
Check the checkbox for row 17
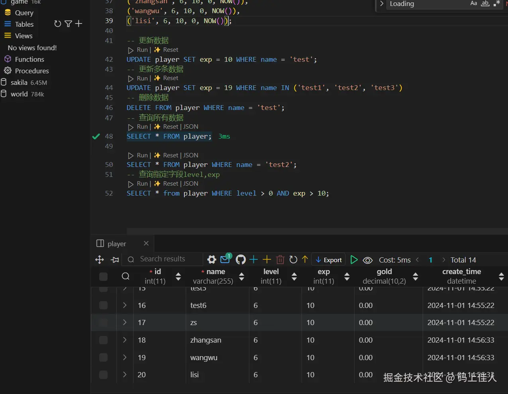pyautogui.click(x=103, y=322)
